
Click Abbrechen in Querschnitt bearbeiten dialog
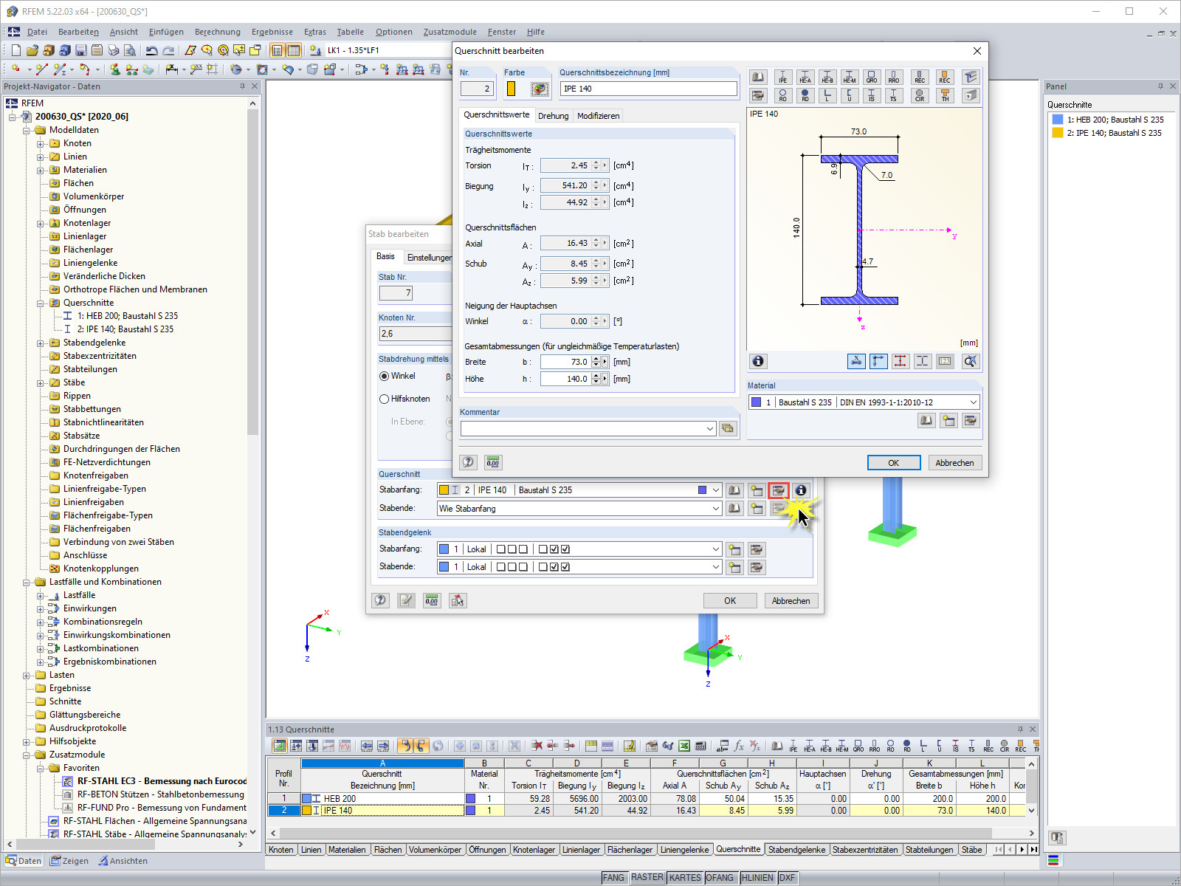pyautogui.click(x=955, y=463)
